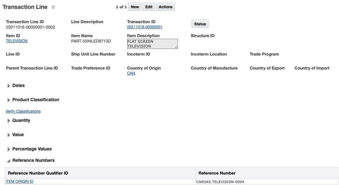Expand the Percentage Values section
This screenshot has height=185, width=339.
coord(9,149)
